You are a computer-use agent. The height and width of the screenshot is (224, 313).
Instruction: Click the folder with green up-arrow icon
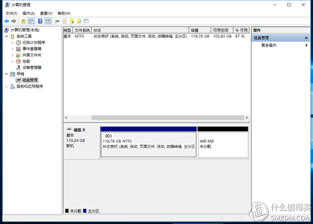tap(72, 21)
